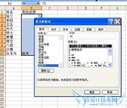Confirm with the 确定 button
Viewport: 127px width, 108px height.
coord(92,92)
